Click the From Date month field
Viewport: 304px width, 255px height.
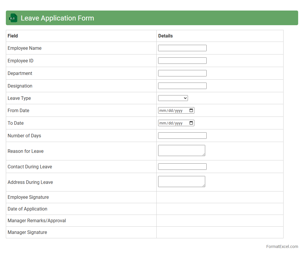[163, 110]
